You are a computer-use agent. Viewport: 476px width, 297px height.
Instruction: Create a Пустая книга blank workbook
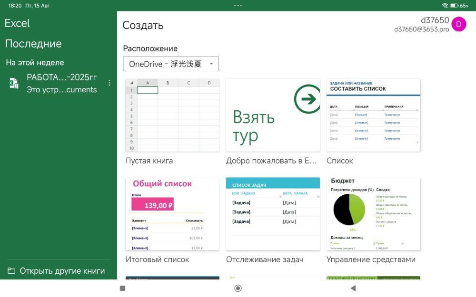172,115
